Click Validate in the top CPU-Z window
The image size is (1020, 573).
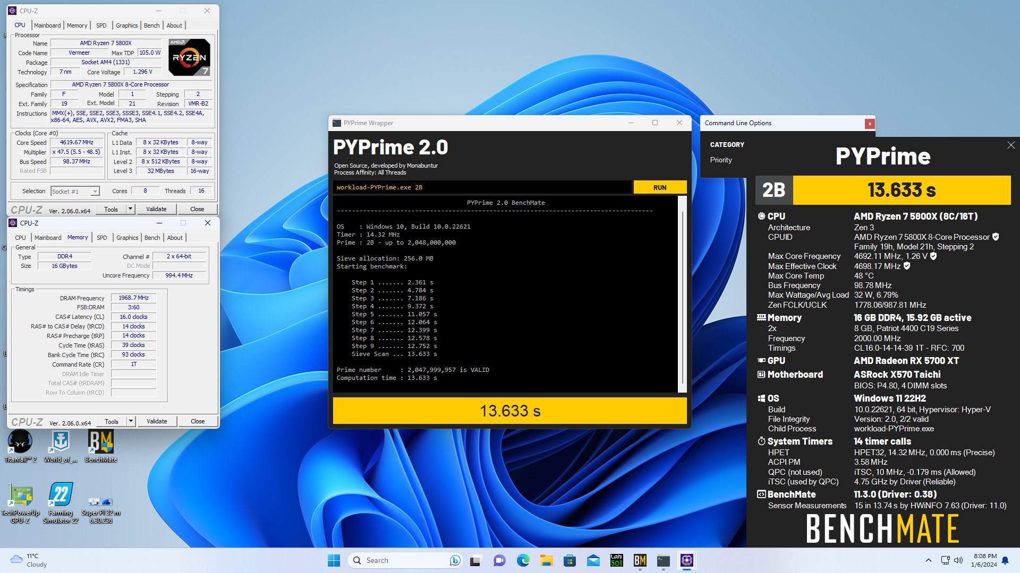(156, 209)
